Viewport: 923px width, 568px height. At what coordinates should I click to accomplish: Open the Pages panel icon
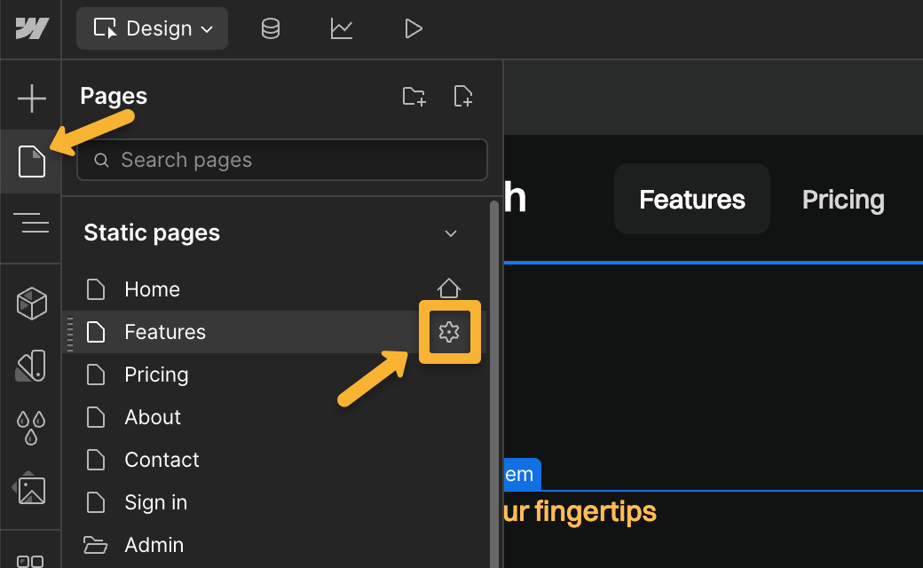31,162
